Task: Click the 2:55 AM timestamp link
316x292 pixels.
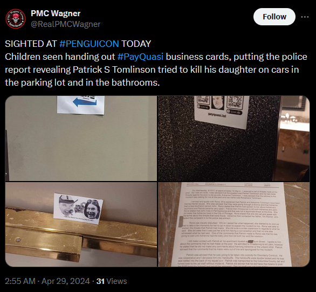Action: point(20,281)
